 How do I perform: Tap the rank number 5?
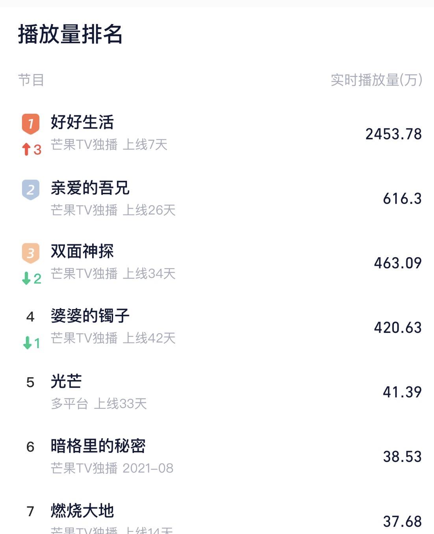pyautogui.click(x=30, y=382)
